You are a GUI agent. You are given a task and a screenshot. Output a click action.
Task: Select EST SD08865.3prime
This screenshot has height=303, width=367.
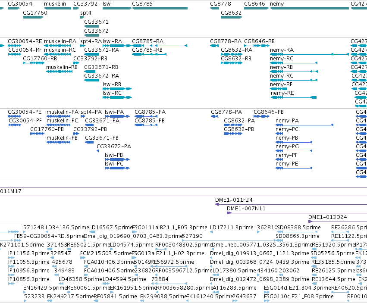tap(298, 236)
